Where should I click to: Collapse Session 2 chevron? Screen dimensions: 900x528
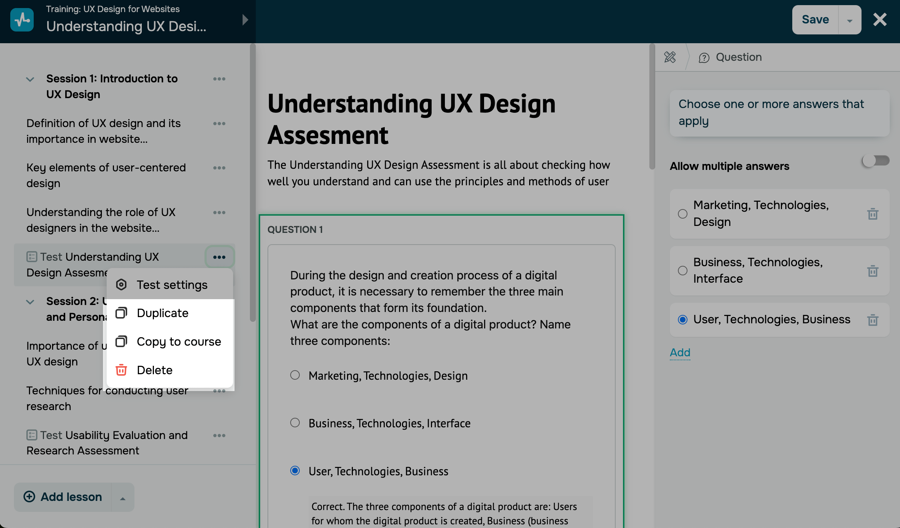click(30, 302)
